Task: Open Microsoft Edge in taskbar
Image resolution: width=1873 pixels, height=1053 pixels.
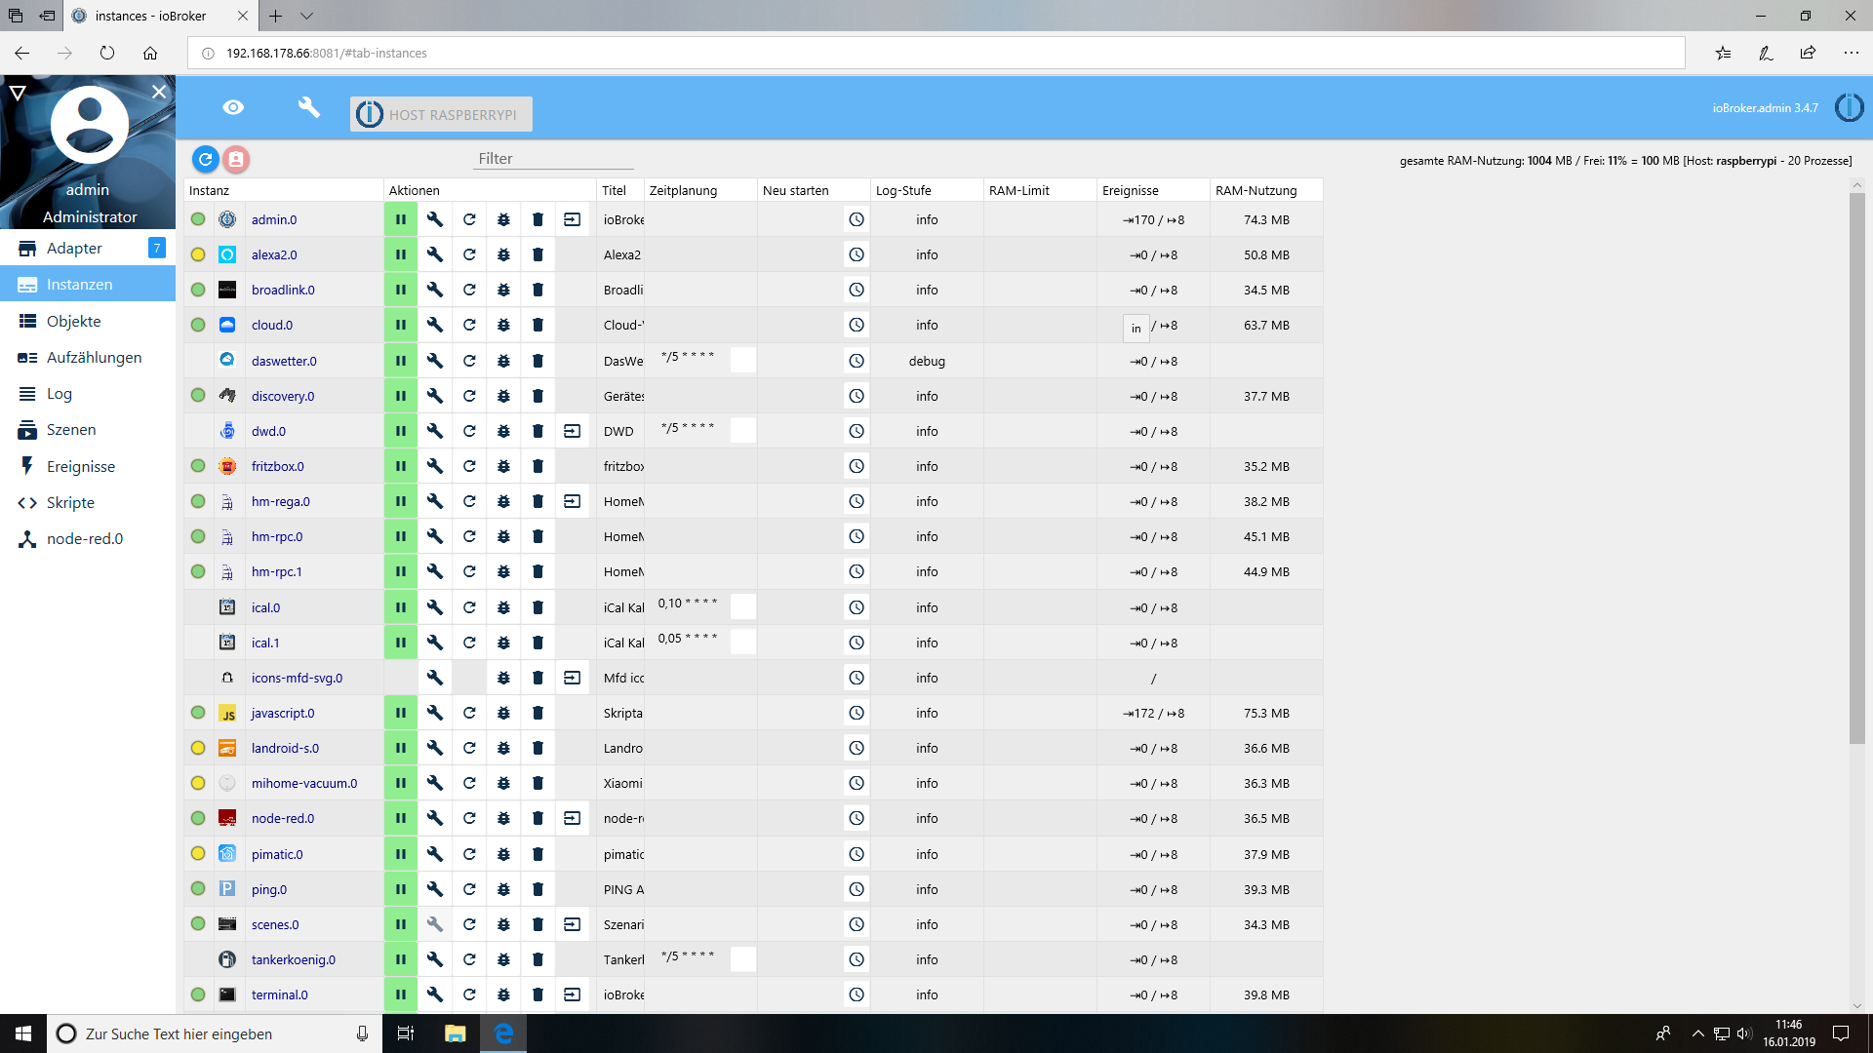Action: tap(503, 1033)
